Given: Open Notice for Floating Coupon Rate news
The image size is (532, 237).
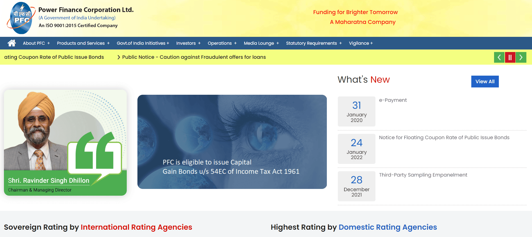Looking at the screenshot, I should tap(444, 137).
